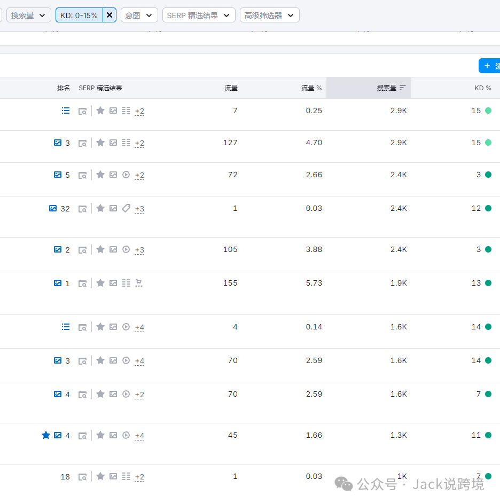Image resolution: width=500 pixels, height=504 pixels.
Task: Open the SERP 精选结果 filter dropdown
Action: pos(199,15)
